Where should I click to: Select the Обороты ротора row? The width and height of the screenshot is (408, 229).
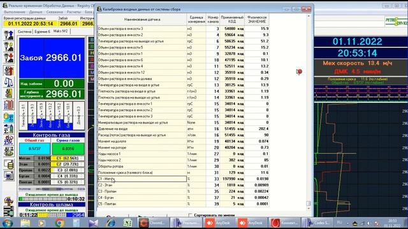(x=184, y=166)
